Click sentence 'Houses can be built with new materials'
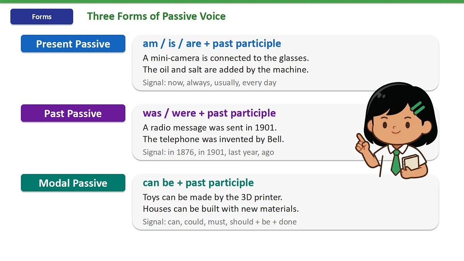The height and width of the screenshot is (261, 464). pos(221,209)
